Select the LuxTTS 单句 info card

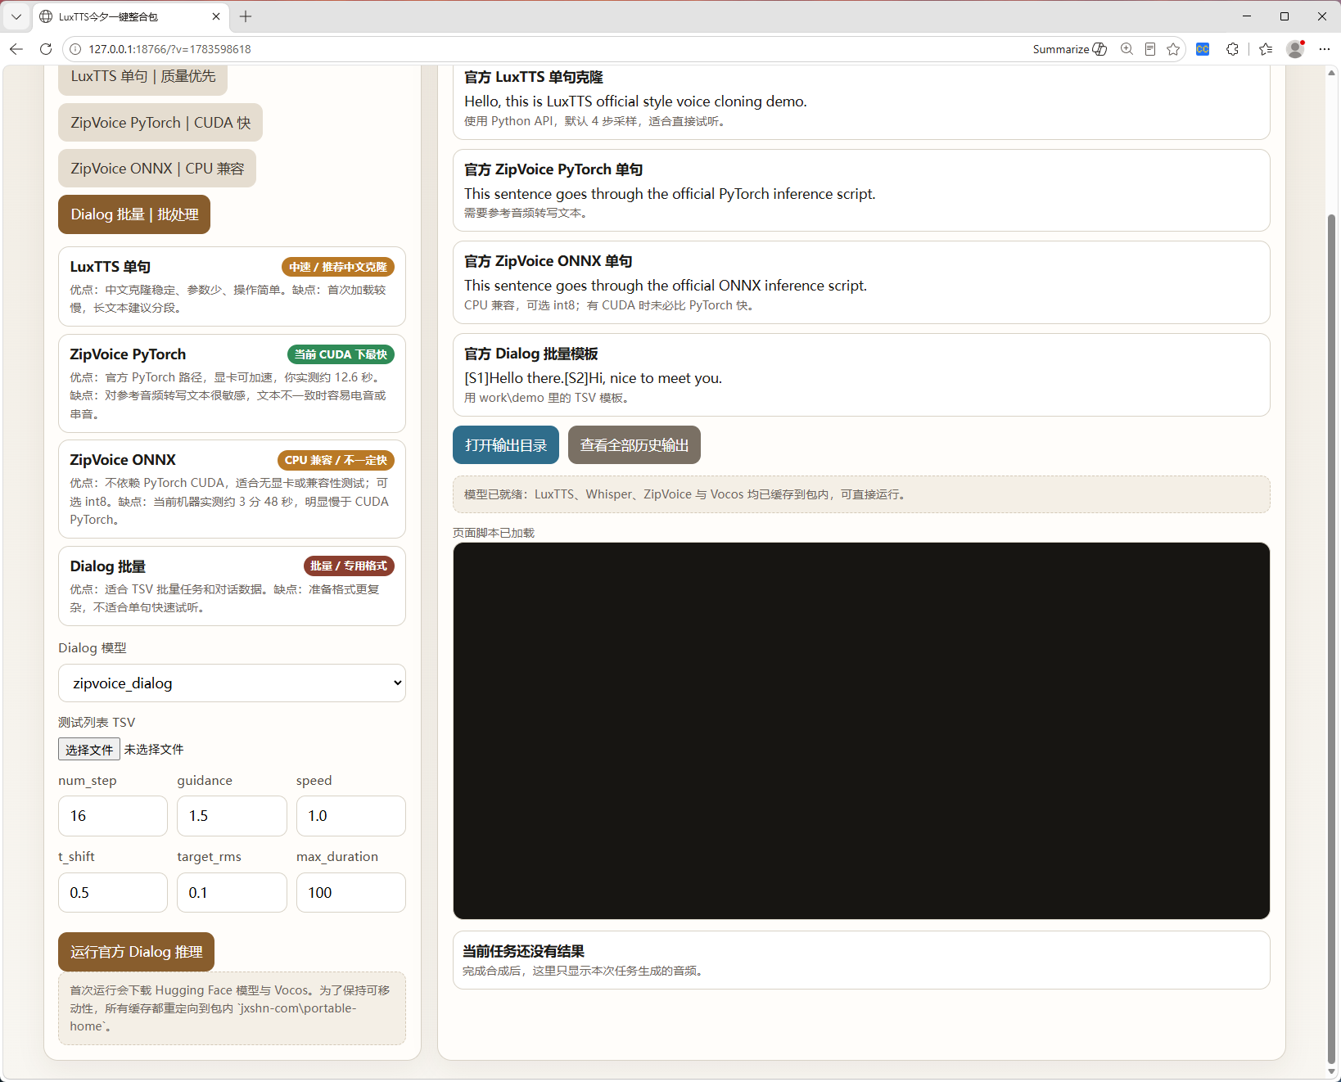coord(232,286)
